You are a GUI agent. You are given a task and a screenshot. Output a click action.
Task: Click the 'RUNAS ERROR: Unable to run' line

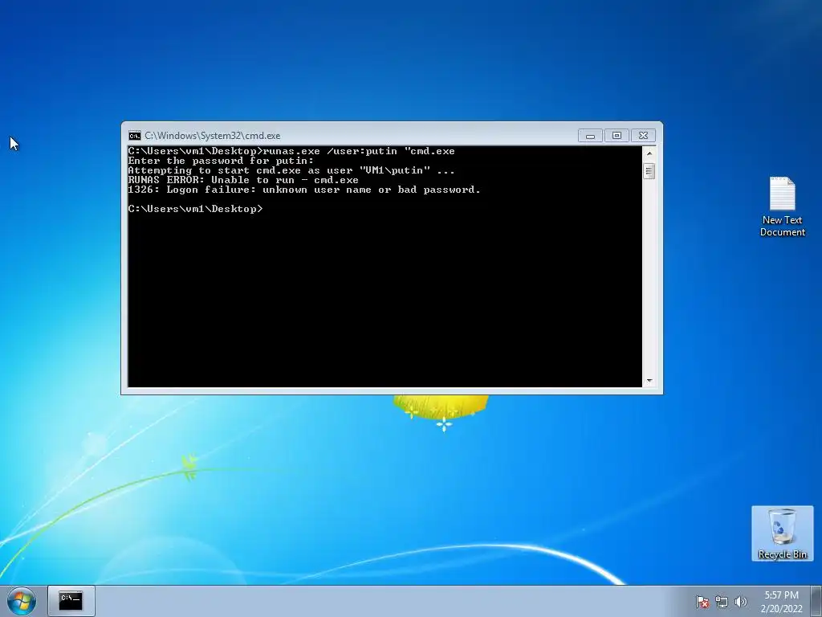[243, 180]
